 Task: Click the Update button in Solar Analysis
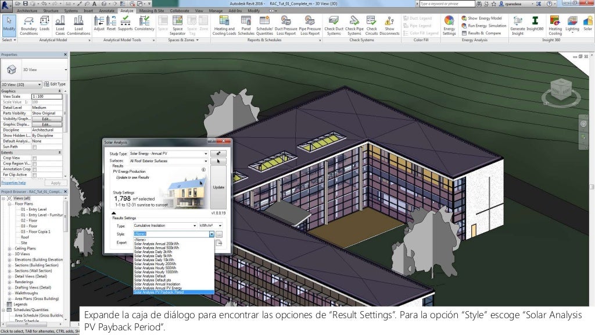coord(218,187)
